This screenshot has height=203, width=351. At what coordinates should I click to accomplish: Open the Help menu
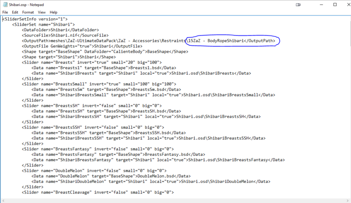pos(53,12)
